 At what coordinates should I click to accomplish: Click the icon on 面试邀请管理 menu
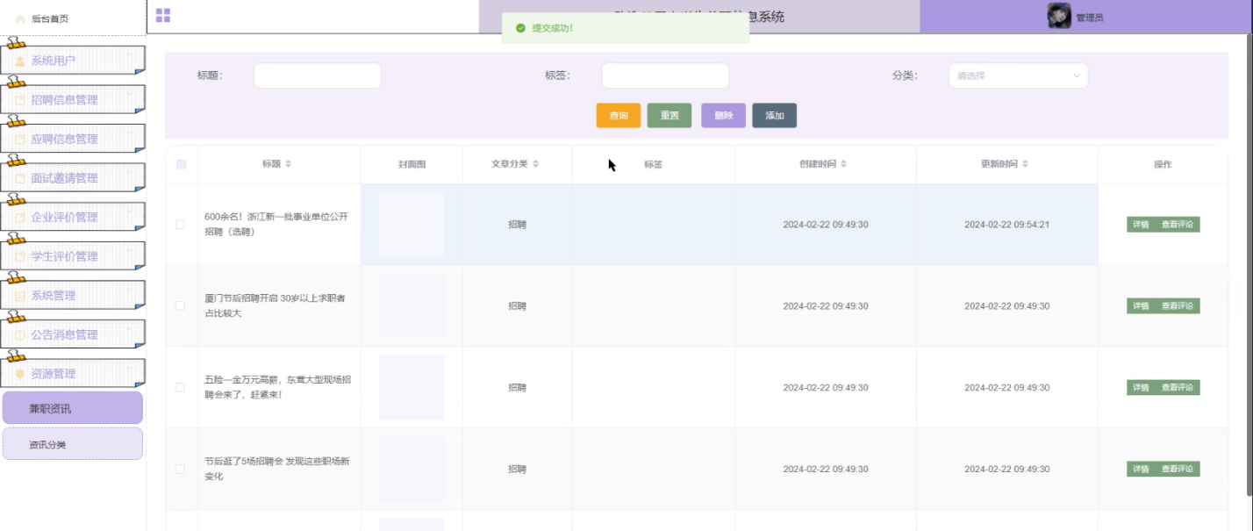pos(20,178)
